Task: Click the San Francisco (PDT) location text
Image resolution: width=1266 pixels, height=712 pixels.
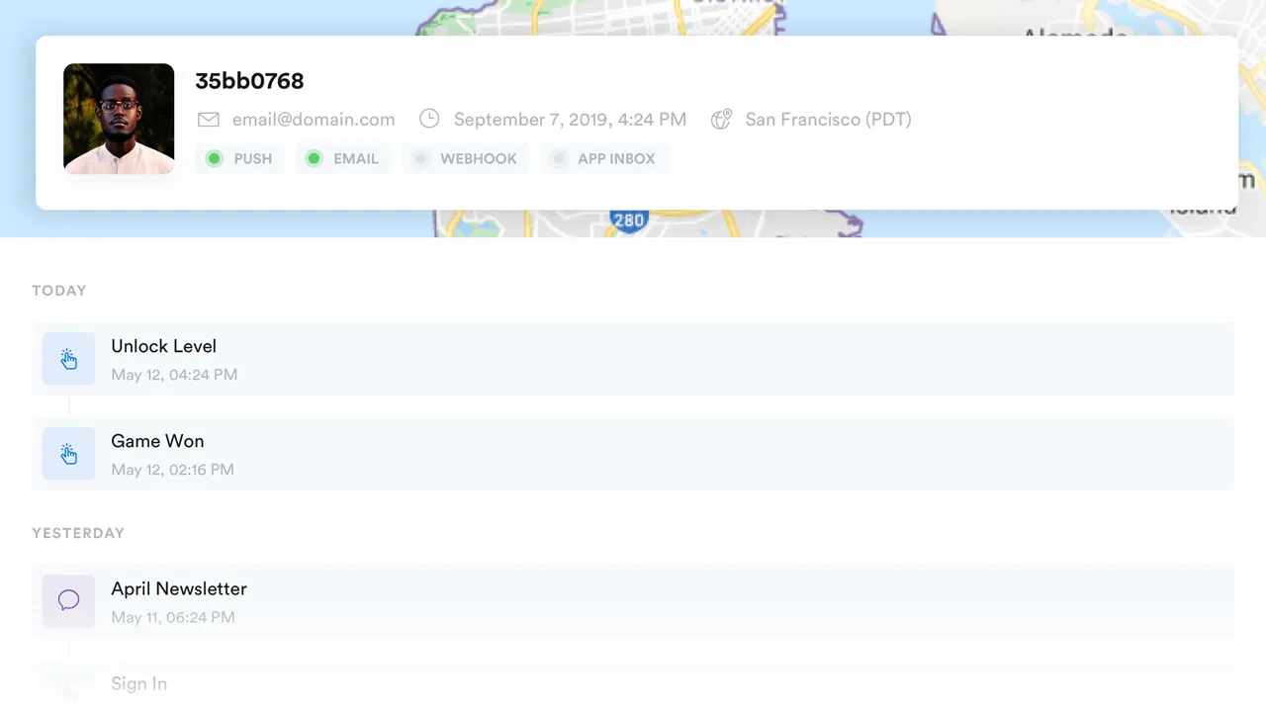Action: point(828,120)
